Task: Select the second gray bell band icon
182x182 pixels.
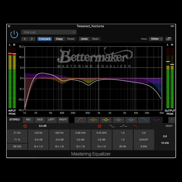Action: [x=131, y=120]
